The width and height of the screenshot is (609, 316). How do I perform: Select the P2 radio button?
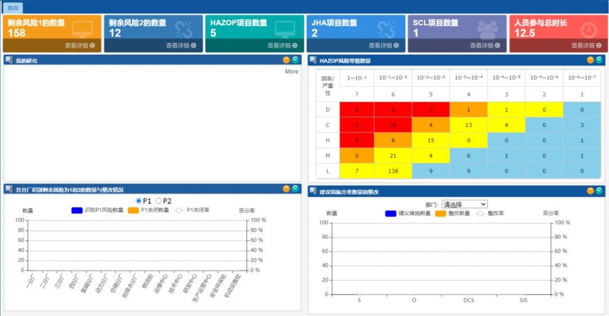(x=158, y=201)
